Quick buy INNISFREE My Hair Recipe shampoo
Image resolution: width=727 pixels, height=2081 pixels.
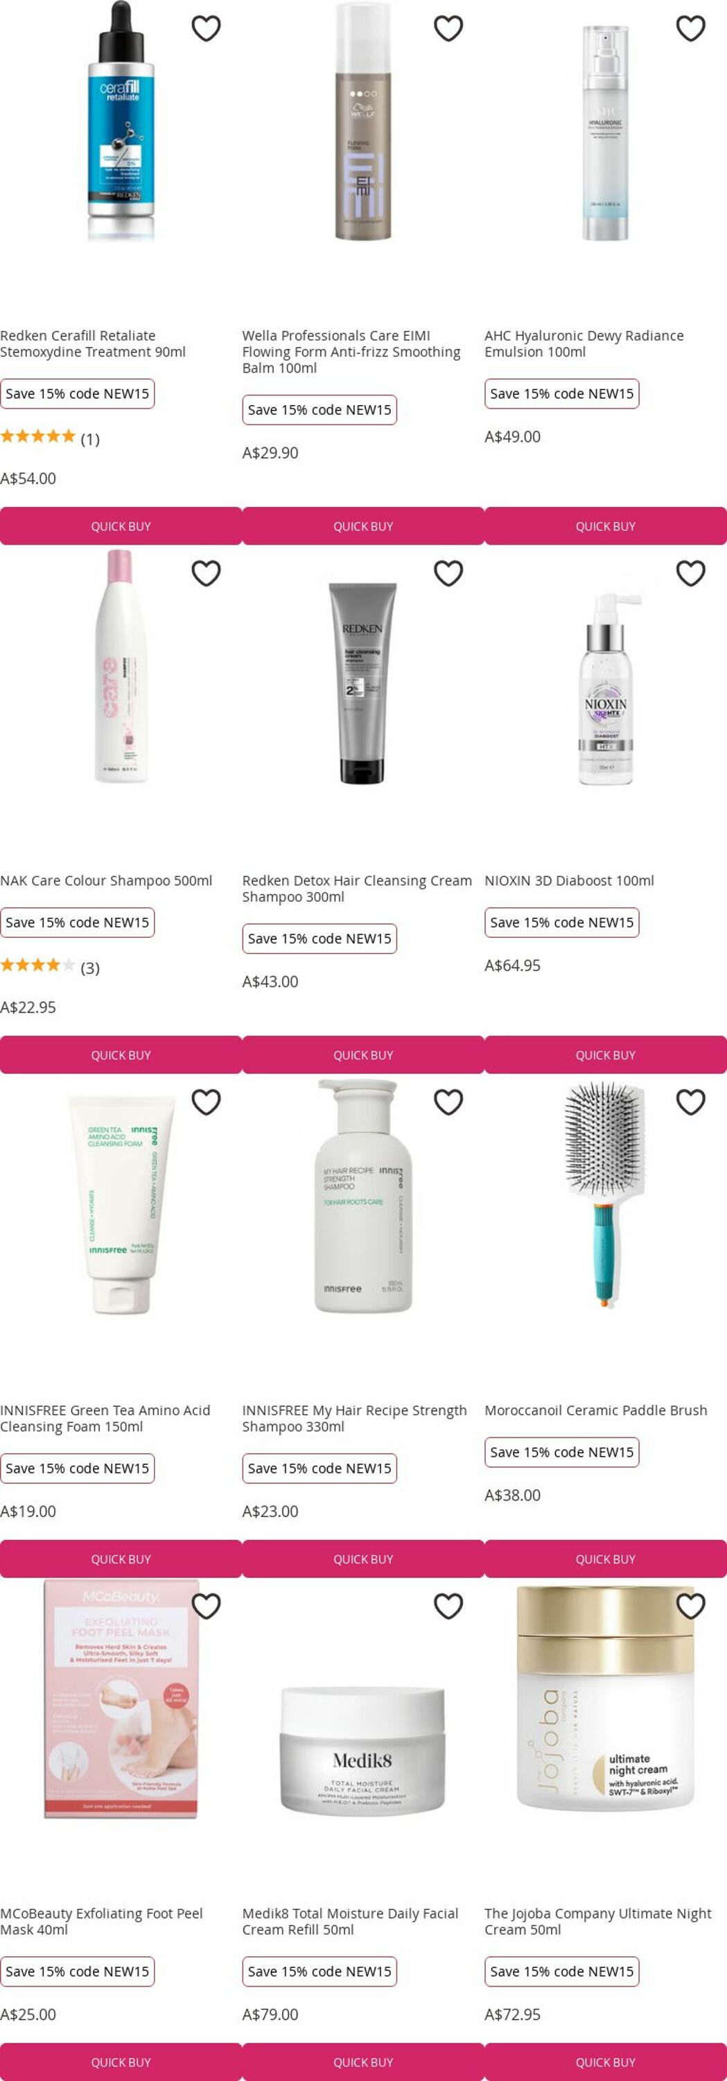pyautogui.click(x=363, y=1559)
